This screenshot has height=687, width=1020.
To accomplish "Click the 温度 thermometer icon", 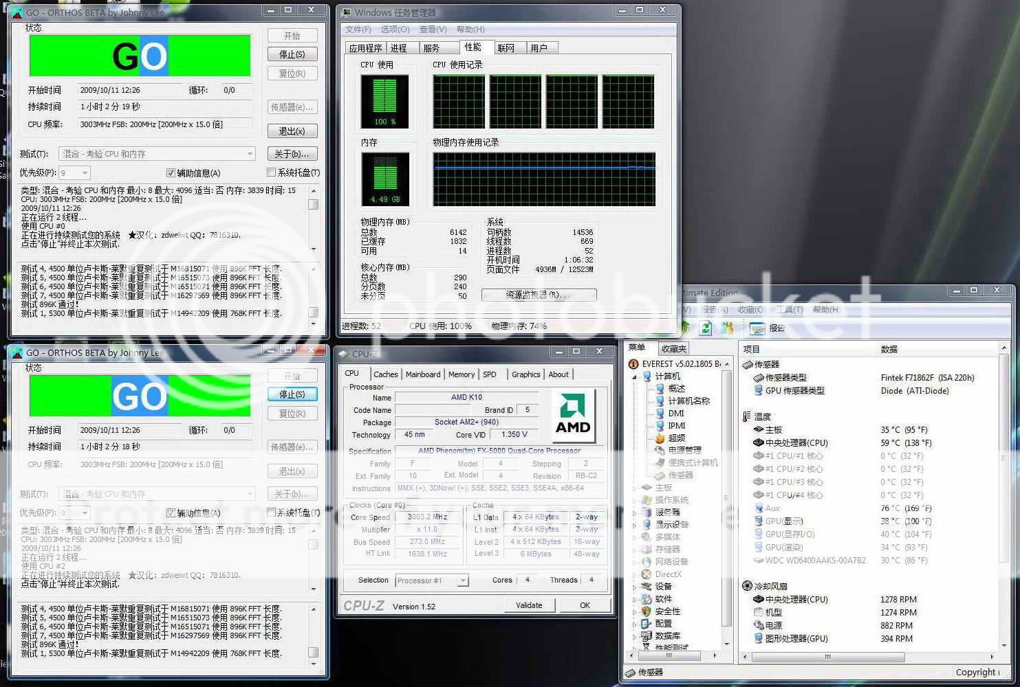I will pyautogui.click(x=747, y=416).
